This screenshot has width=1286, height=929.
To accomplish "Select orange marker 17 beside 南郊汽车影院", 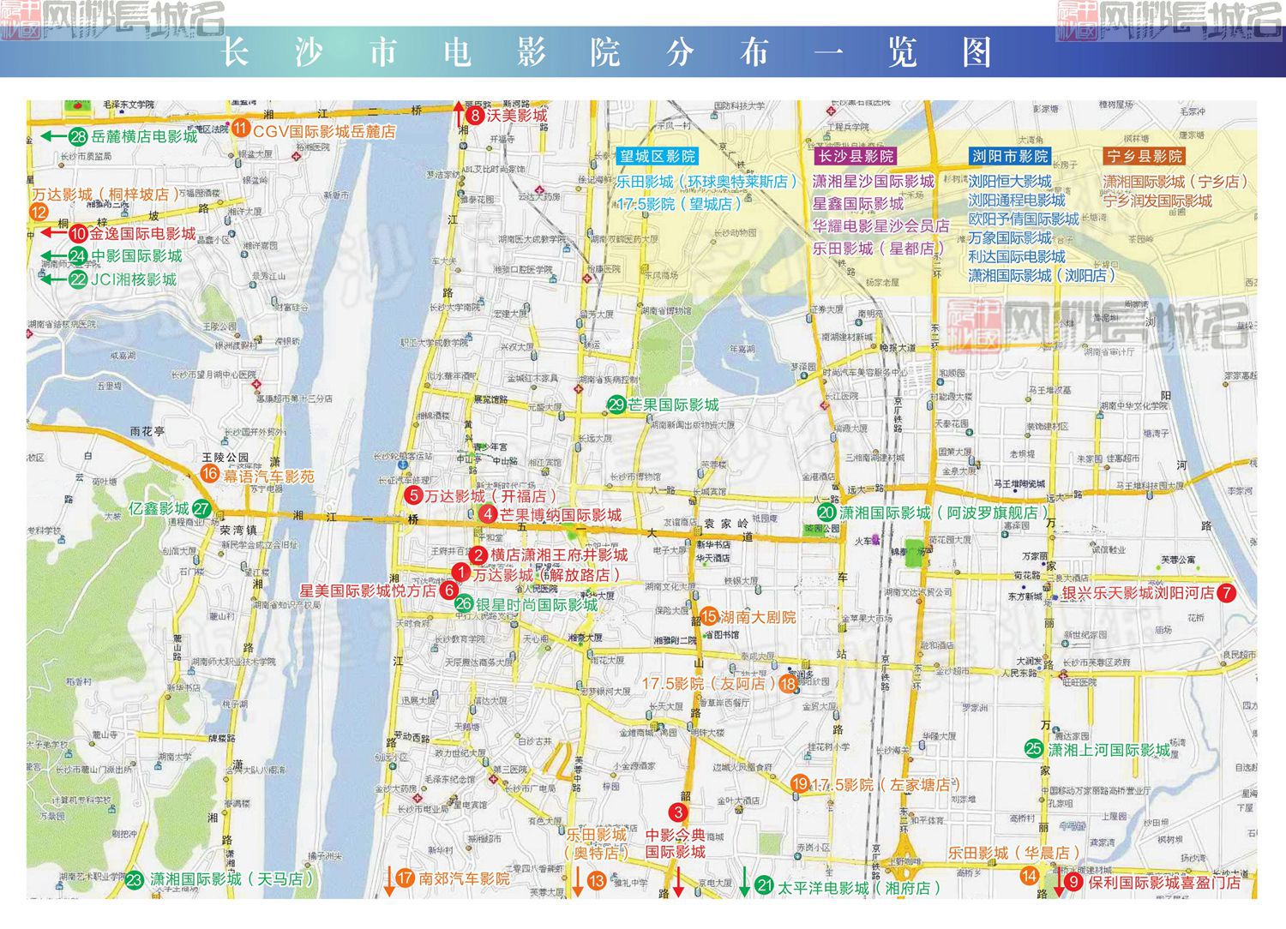I will 406,878.
